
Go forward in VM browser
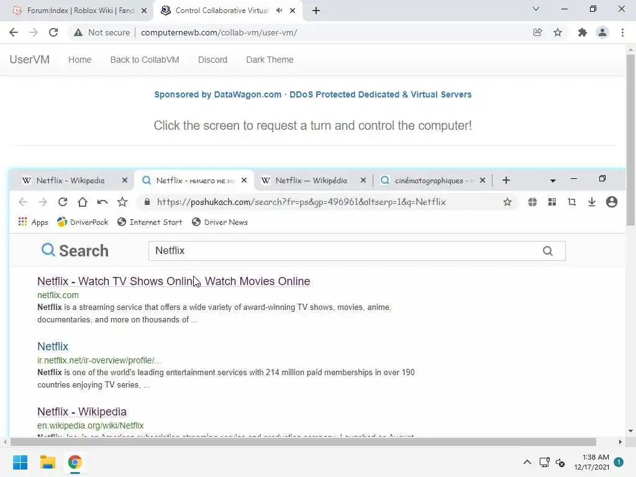point(43,202)
